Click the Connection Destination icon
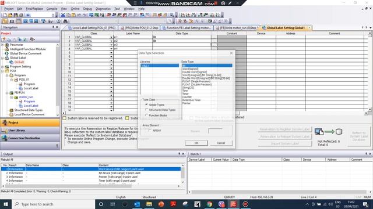The height and width of the screenshot is (209, 373). click(x=5, y=138)
